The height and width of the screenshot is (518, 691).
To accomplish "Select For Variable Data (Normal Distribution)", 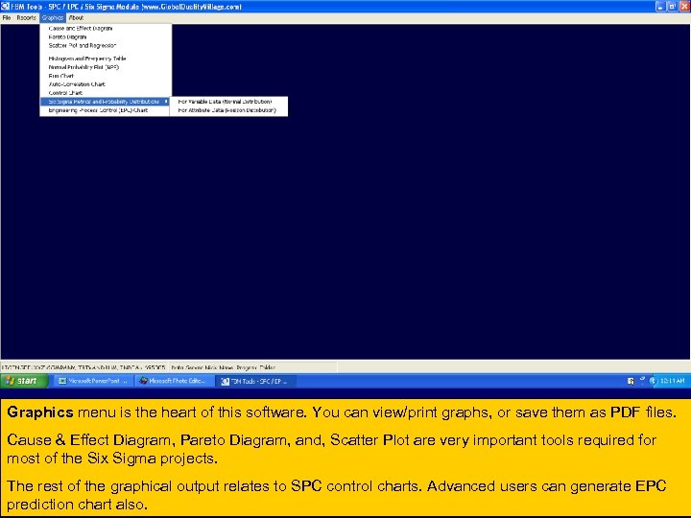I will (x=228, y=102).
